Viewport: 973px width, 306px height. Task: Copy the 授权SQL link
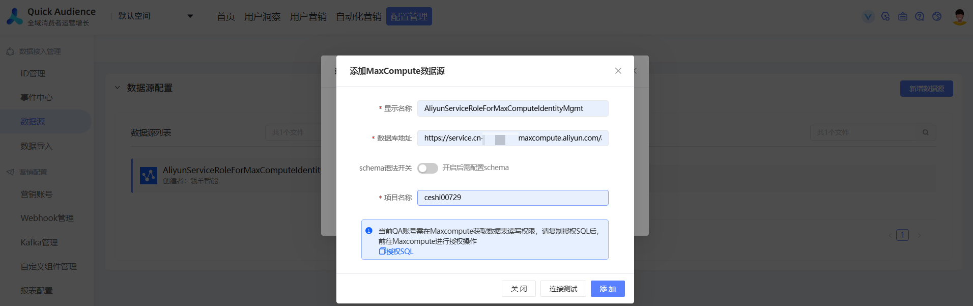(x=396, y=252)
